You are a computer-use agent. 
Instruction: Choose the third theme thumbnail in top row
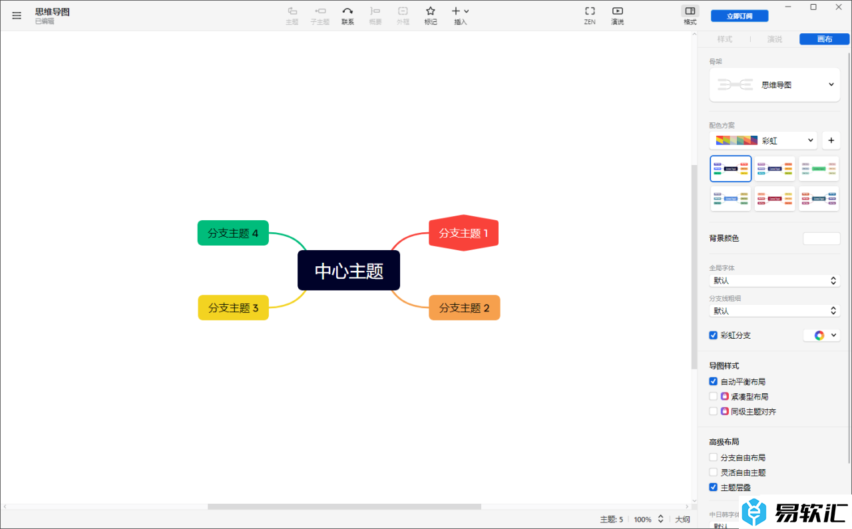[819, 169]
